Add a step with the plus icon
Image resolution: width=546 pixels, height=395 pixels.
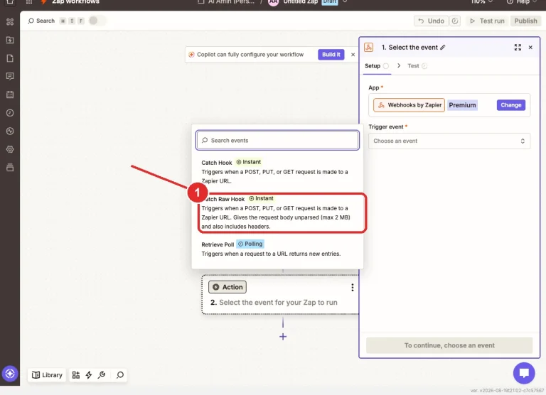click(x=283, y=337)
